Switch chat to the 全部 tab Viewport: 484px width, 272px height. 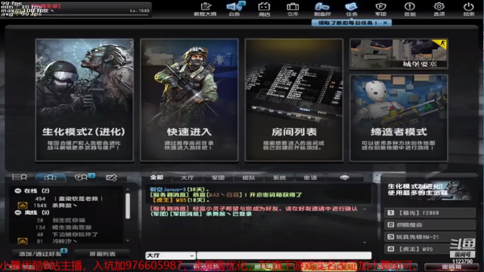pos(157,178)
